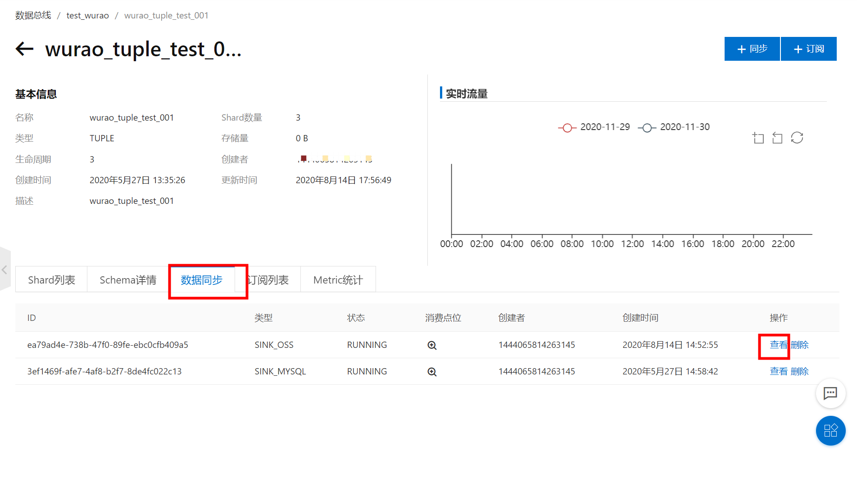
Task: Switch to 订阅列表 tab
Action: pos(268,279)
